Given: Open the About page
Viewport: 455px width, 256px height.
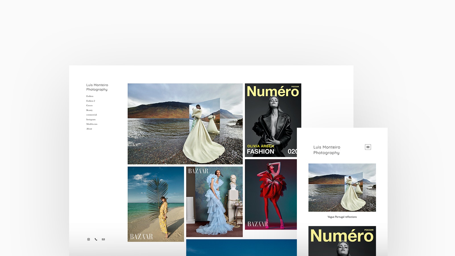Looking at the screenshot, I should tap(89, 129).
